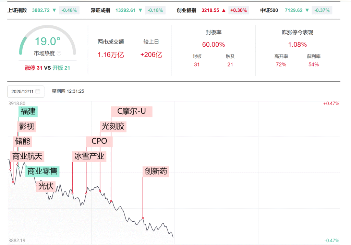Click the market heat help question icon
The height and width of the screenshot is (245, 351).
point(59,54)
